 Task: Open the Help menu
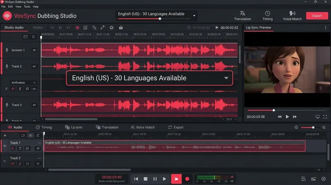36,7
